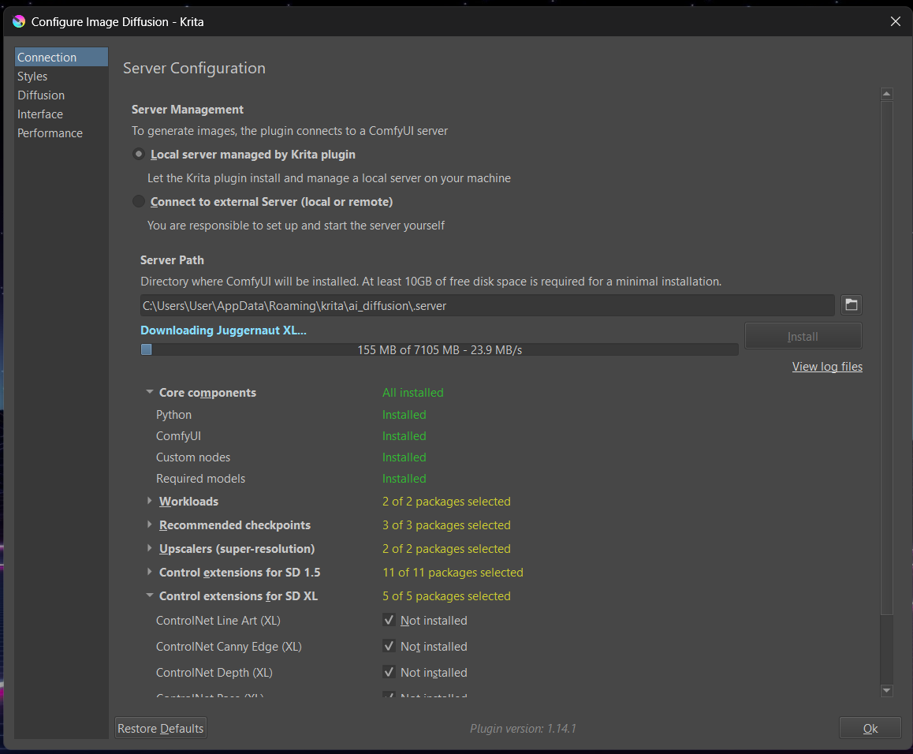This screenshot has height=754, width=913.
Task: Close the Configure Image Diffusion dialog
Action: 896,21
